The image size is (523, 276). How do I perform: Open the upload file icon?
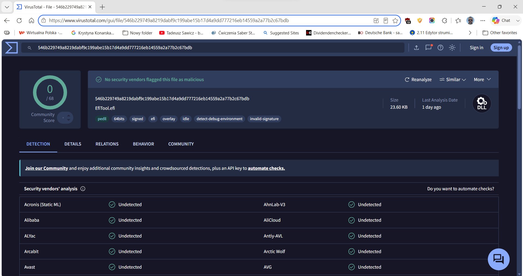coord(416,48)
